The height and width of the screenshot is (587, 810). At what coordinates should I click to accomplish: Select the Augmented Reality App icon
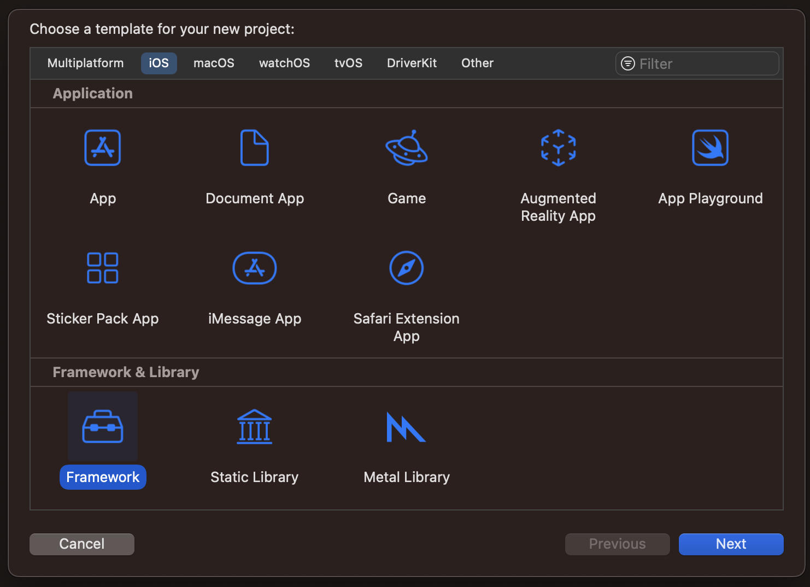558,148
